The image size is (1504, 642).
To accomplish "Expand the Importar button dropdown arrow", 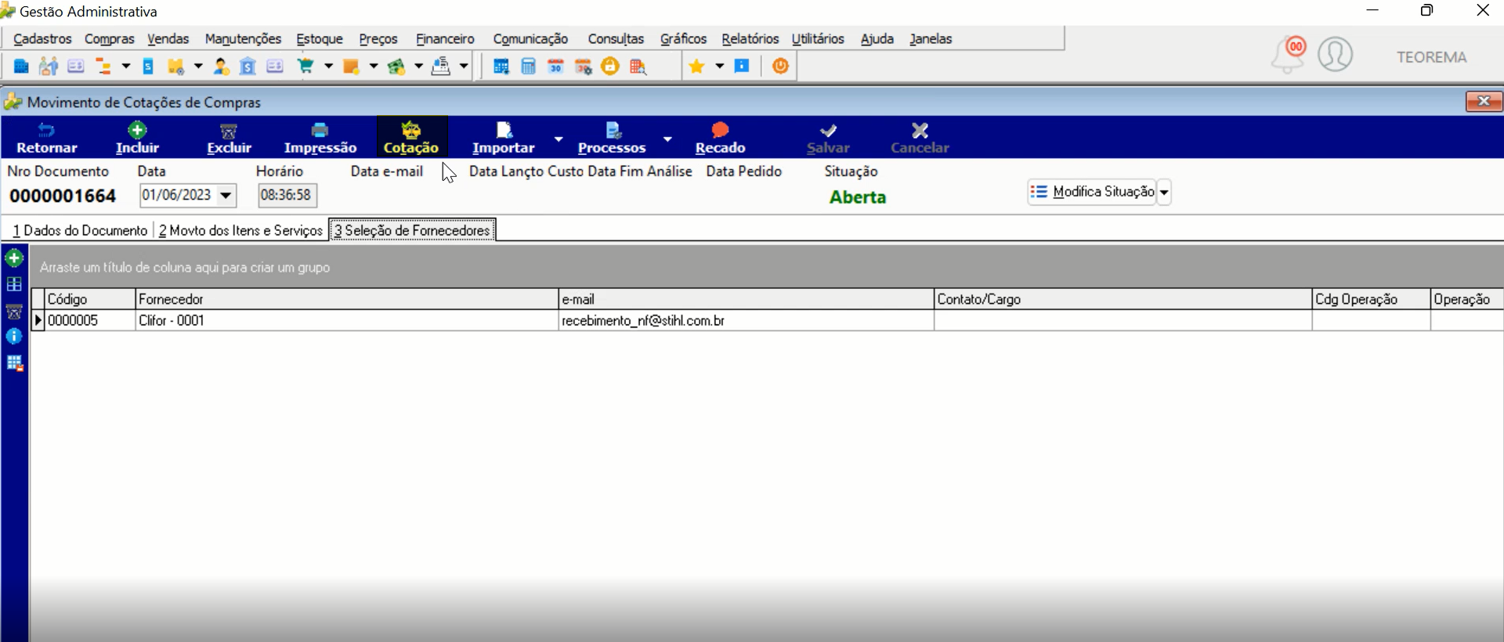I will pyautogui.click(x=559, y=139).
